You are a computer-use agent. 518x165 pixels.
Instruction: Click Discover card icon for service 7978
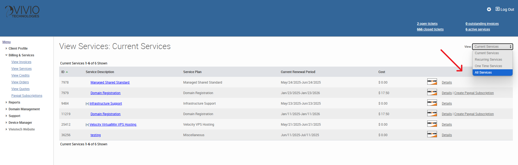click(x=432, y=82)
